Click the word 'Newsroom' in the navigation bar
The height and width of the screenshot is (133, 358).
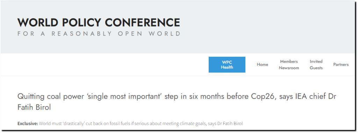point(289,68)
